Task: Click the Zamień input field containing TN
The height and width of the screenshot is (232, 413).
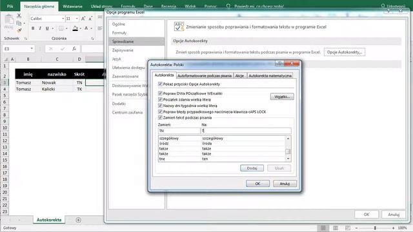Action: point(179,131)
